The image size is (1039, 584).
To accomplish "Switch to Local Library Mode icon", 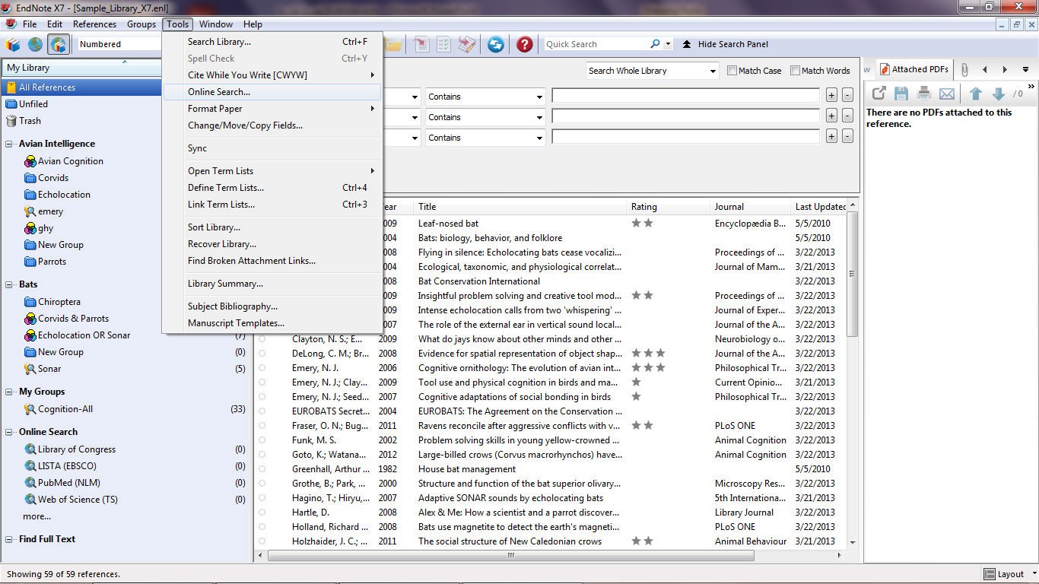I will click(x=13, y=44).
